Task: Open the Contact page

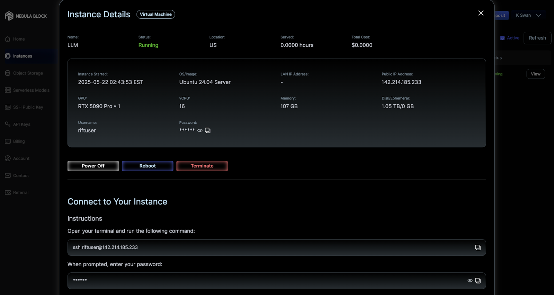Action: (x=21, y=176)
